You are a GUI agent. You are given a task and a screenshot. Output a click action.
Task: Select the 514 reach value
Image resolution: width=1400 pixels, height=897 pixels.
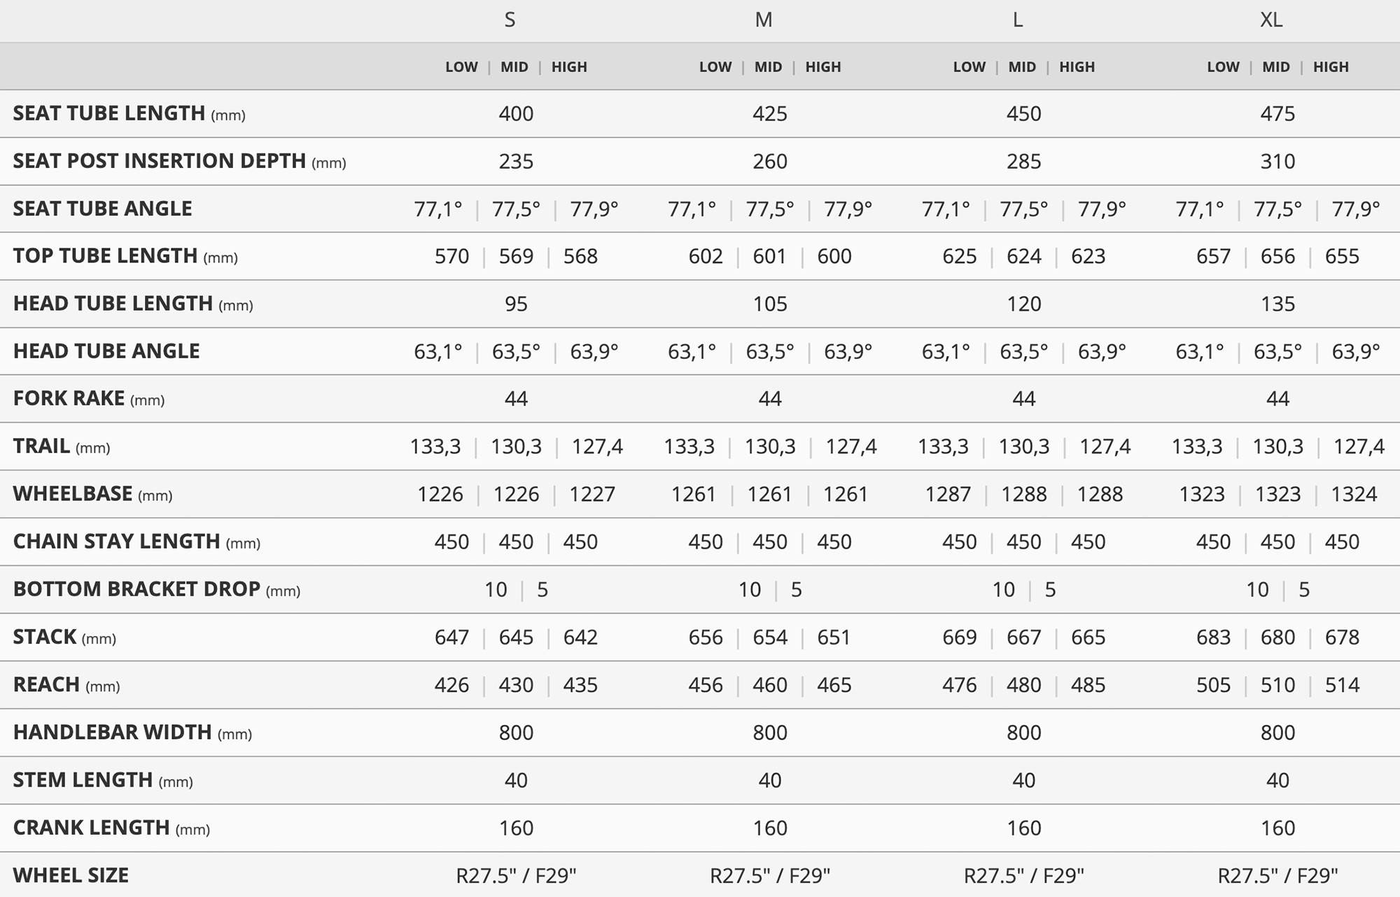tap(1342, 685)
